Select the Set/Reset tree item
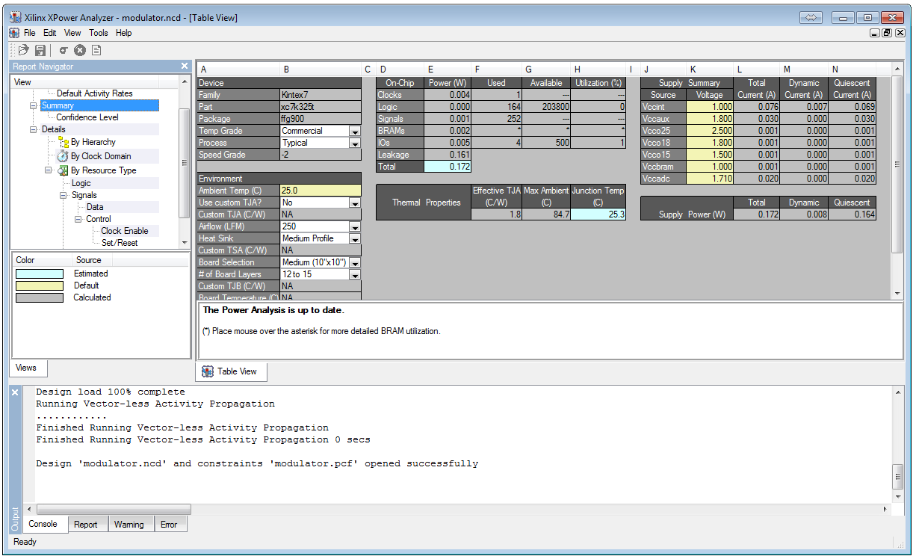Screen dimensions: 916x559 [x=120, y=243]
